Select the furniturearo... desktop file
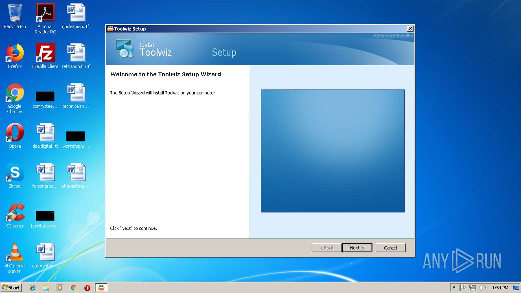This screenshot has height=293, width=521. pyautogui.click(x=45, y=219)
